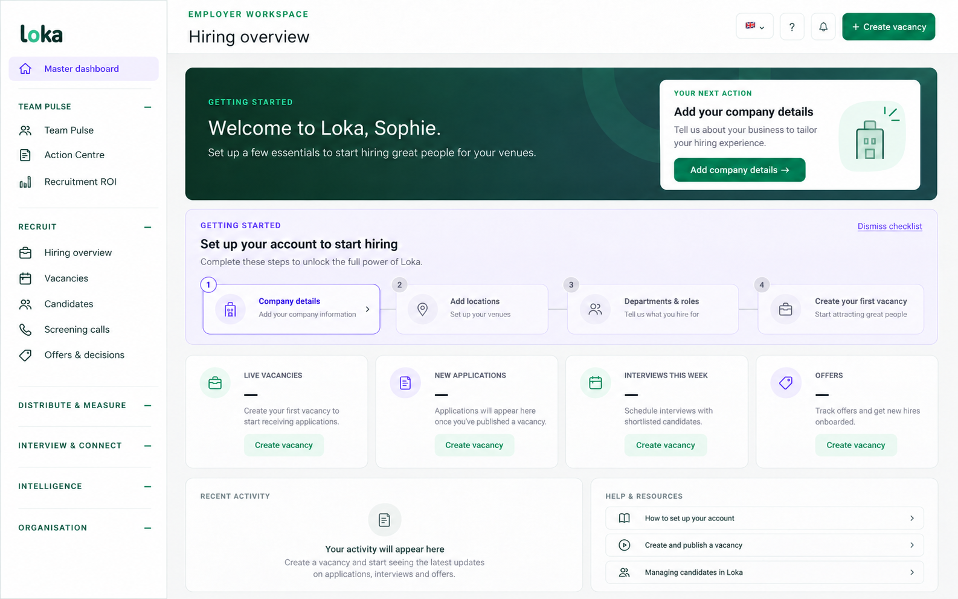
Task: Open the notifications bell
Action: pyautogui.click(x=823, y=27)
